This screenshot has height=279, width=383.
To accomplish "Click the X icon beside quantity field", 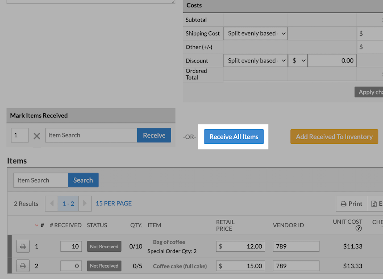I will click(x=37, y=136).
